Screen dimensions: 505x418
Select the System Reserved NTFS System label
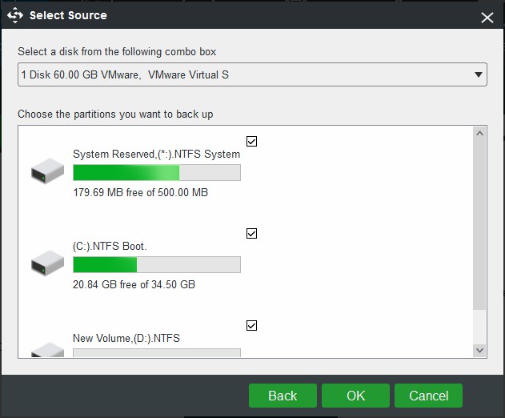[x=156, y=155]
